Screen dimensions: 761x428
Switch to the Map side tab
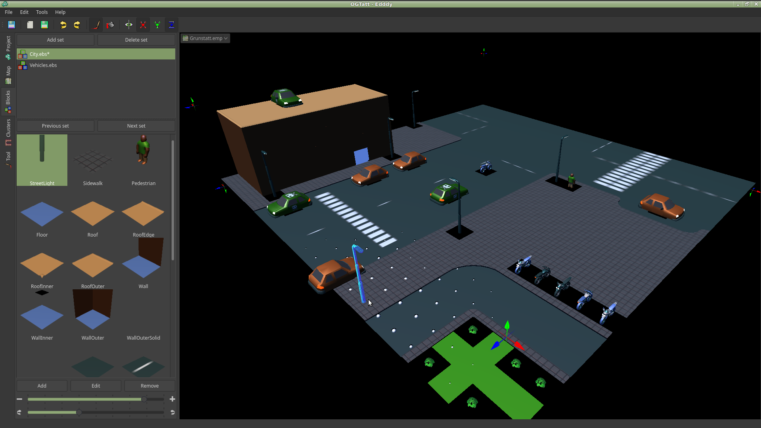click(x=8, y=75)
